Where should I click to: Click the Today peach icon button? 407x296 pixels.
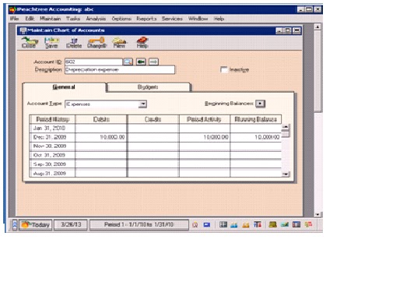click(x=36, y=225)
